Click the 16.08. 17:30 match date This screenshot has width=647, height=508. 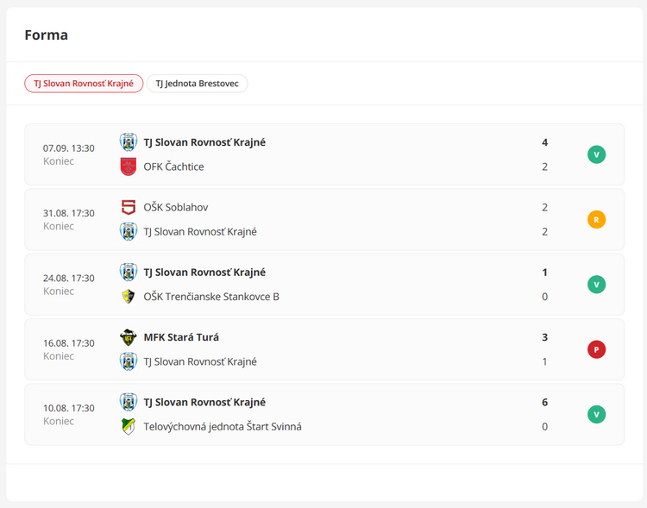69,343
